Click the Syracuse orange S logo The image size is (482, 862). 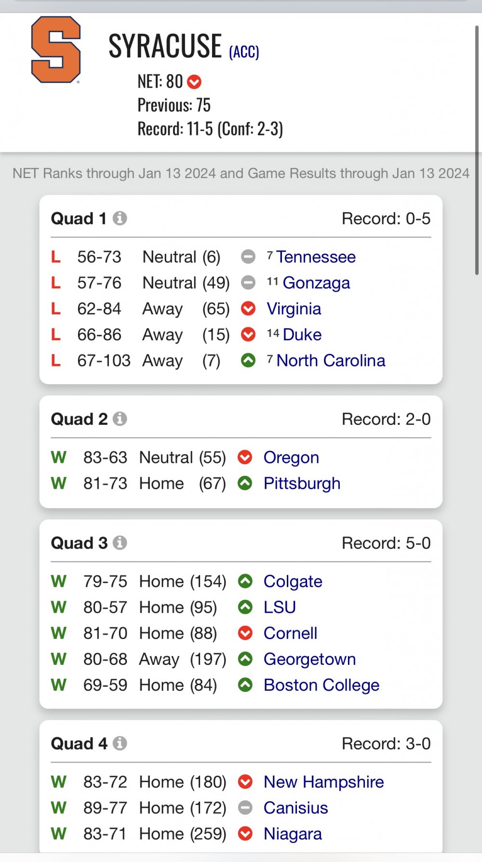[x=56, y=50]
